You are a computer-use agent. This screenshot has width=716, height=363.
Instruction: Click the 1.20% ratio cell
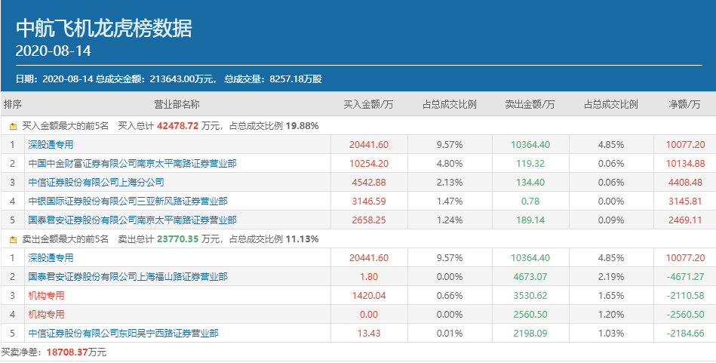coord(611,315)
